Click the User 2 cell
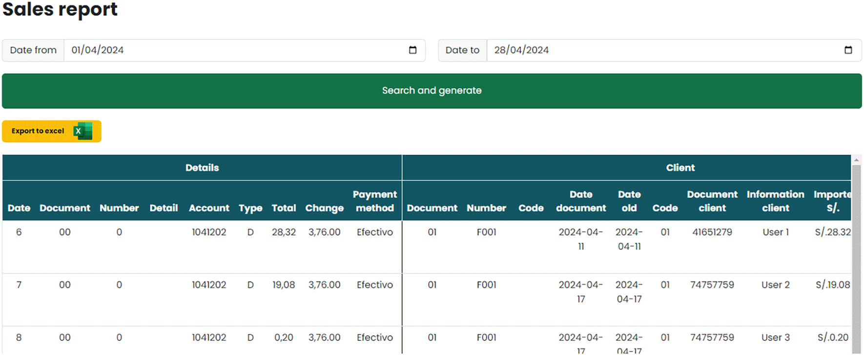 776,285
